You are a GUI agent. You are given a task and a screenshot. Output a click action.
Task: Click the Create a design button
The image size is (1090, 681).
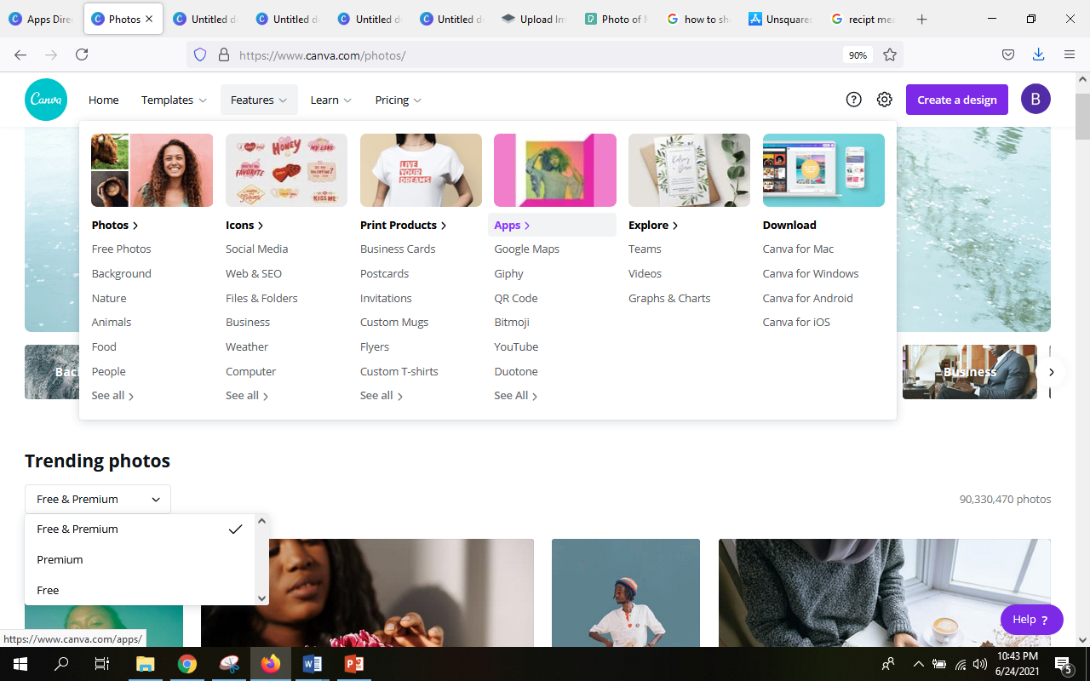coord(957,100)
